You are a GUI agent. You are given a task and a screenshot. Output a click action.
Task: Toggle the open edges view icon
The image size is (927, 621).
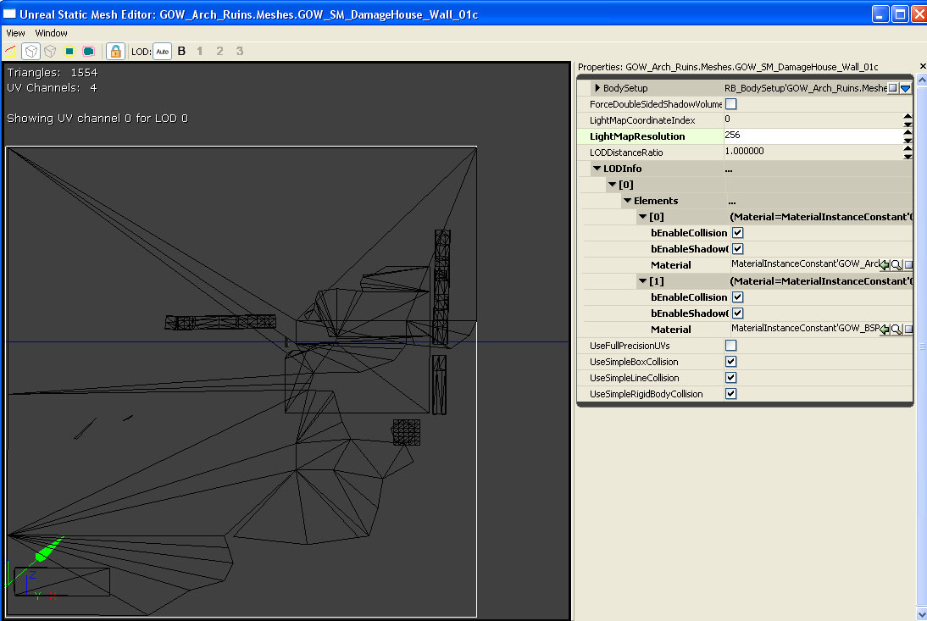click(11, 52)
